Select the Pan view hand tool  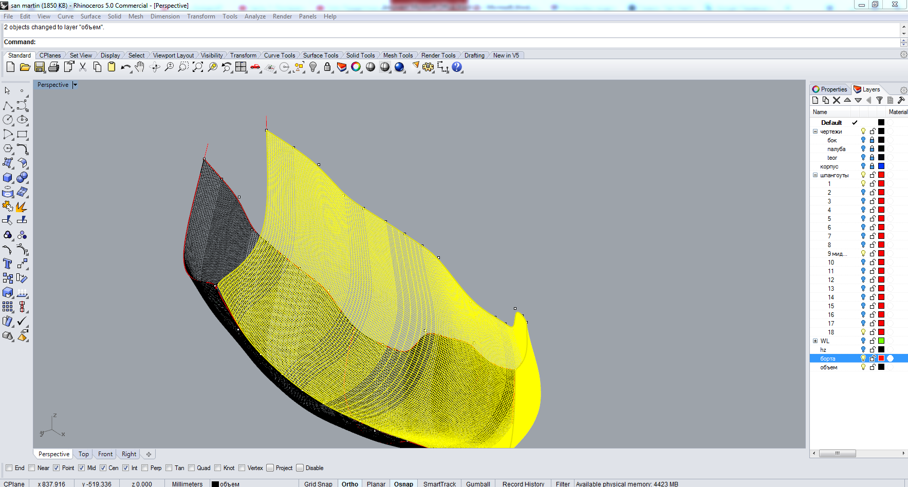pos(140,67)
